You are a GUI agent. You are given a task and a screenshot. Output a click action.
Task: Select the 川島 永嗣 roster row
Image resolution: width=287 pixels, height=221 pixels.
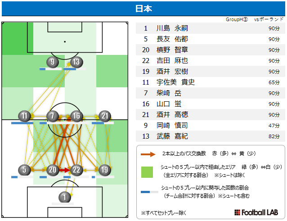coord(211,28)
